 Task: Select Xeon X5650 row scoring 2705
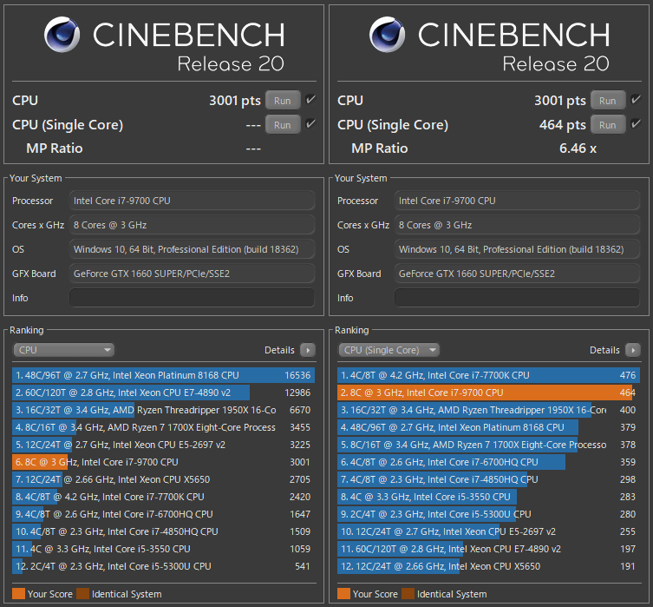[x=163, y=479]
